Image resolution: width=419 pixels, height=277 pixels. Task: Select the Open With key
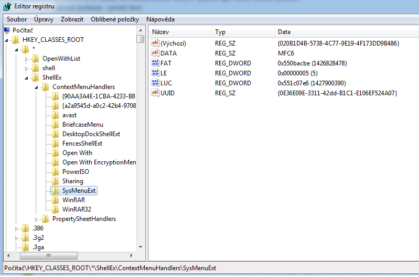[x=77, y=153]
